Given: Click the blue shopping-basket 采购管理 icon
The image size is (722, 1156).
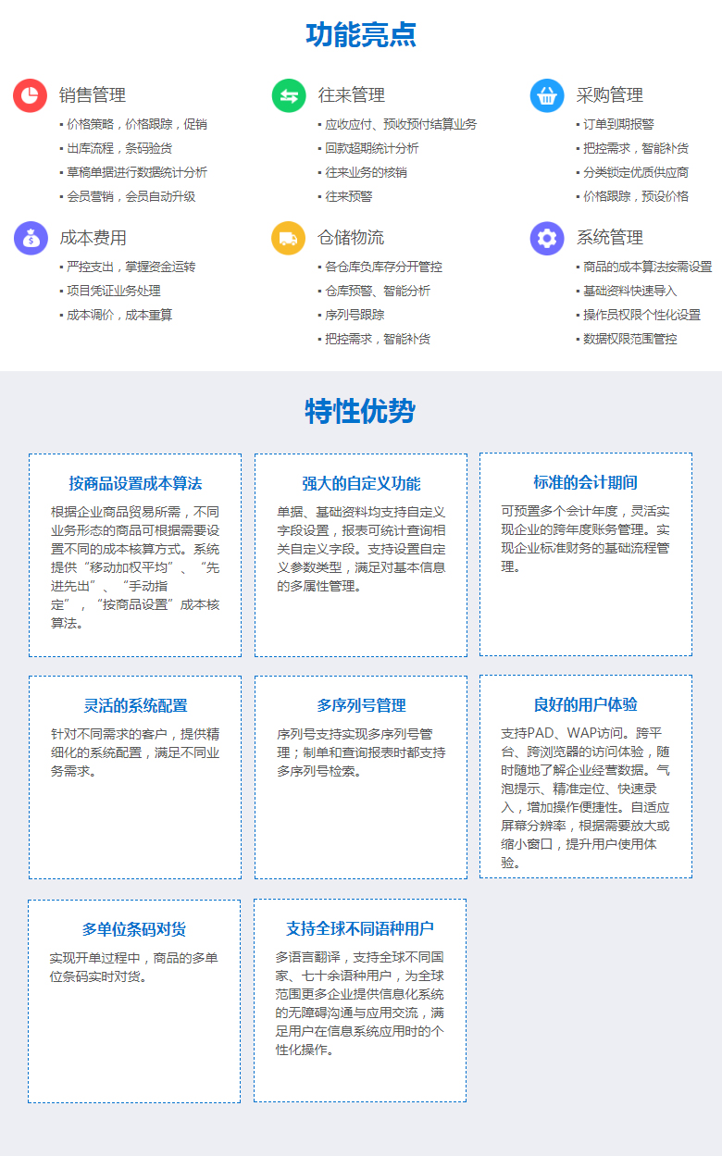Looking at the screenshot, I should coord(547,95).
